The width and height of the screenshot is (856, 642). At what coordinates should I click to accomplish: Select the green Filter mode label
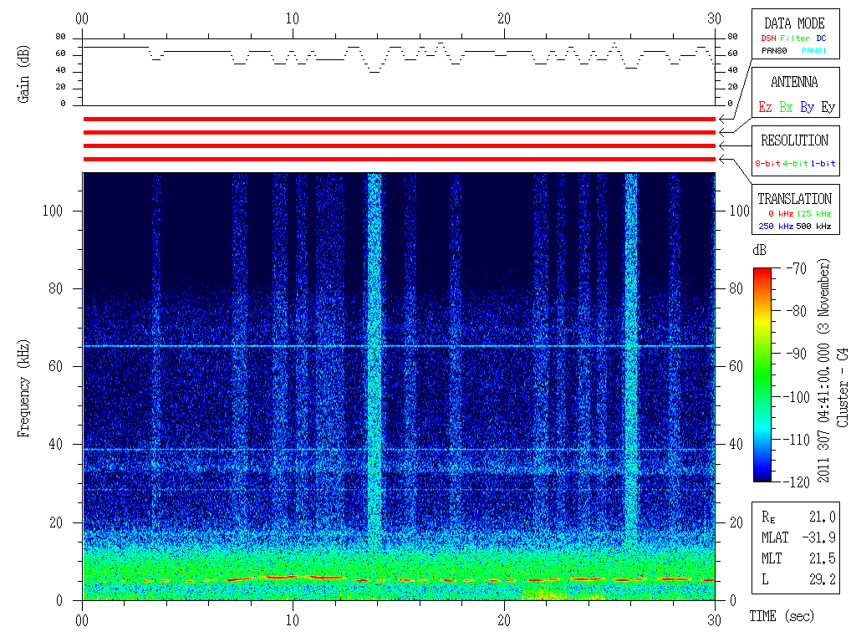click(795, 38)
